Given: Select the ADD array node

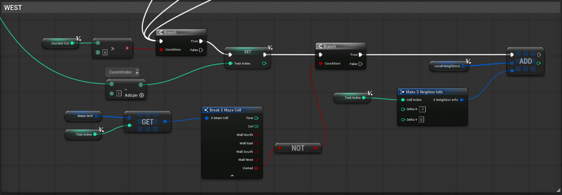Looking at the screenshot, I should [x=525, y=61].
